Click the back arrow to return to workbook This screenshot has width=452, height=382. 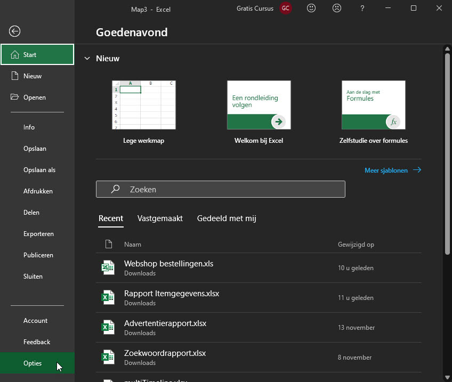(x=14, y=31)
